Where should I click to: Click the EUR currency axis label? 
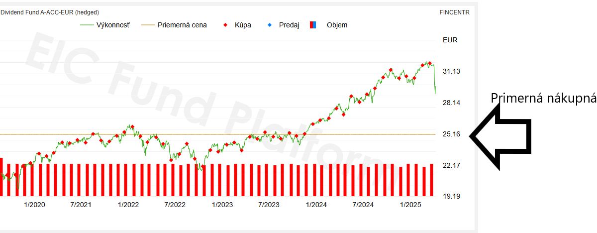450,40
